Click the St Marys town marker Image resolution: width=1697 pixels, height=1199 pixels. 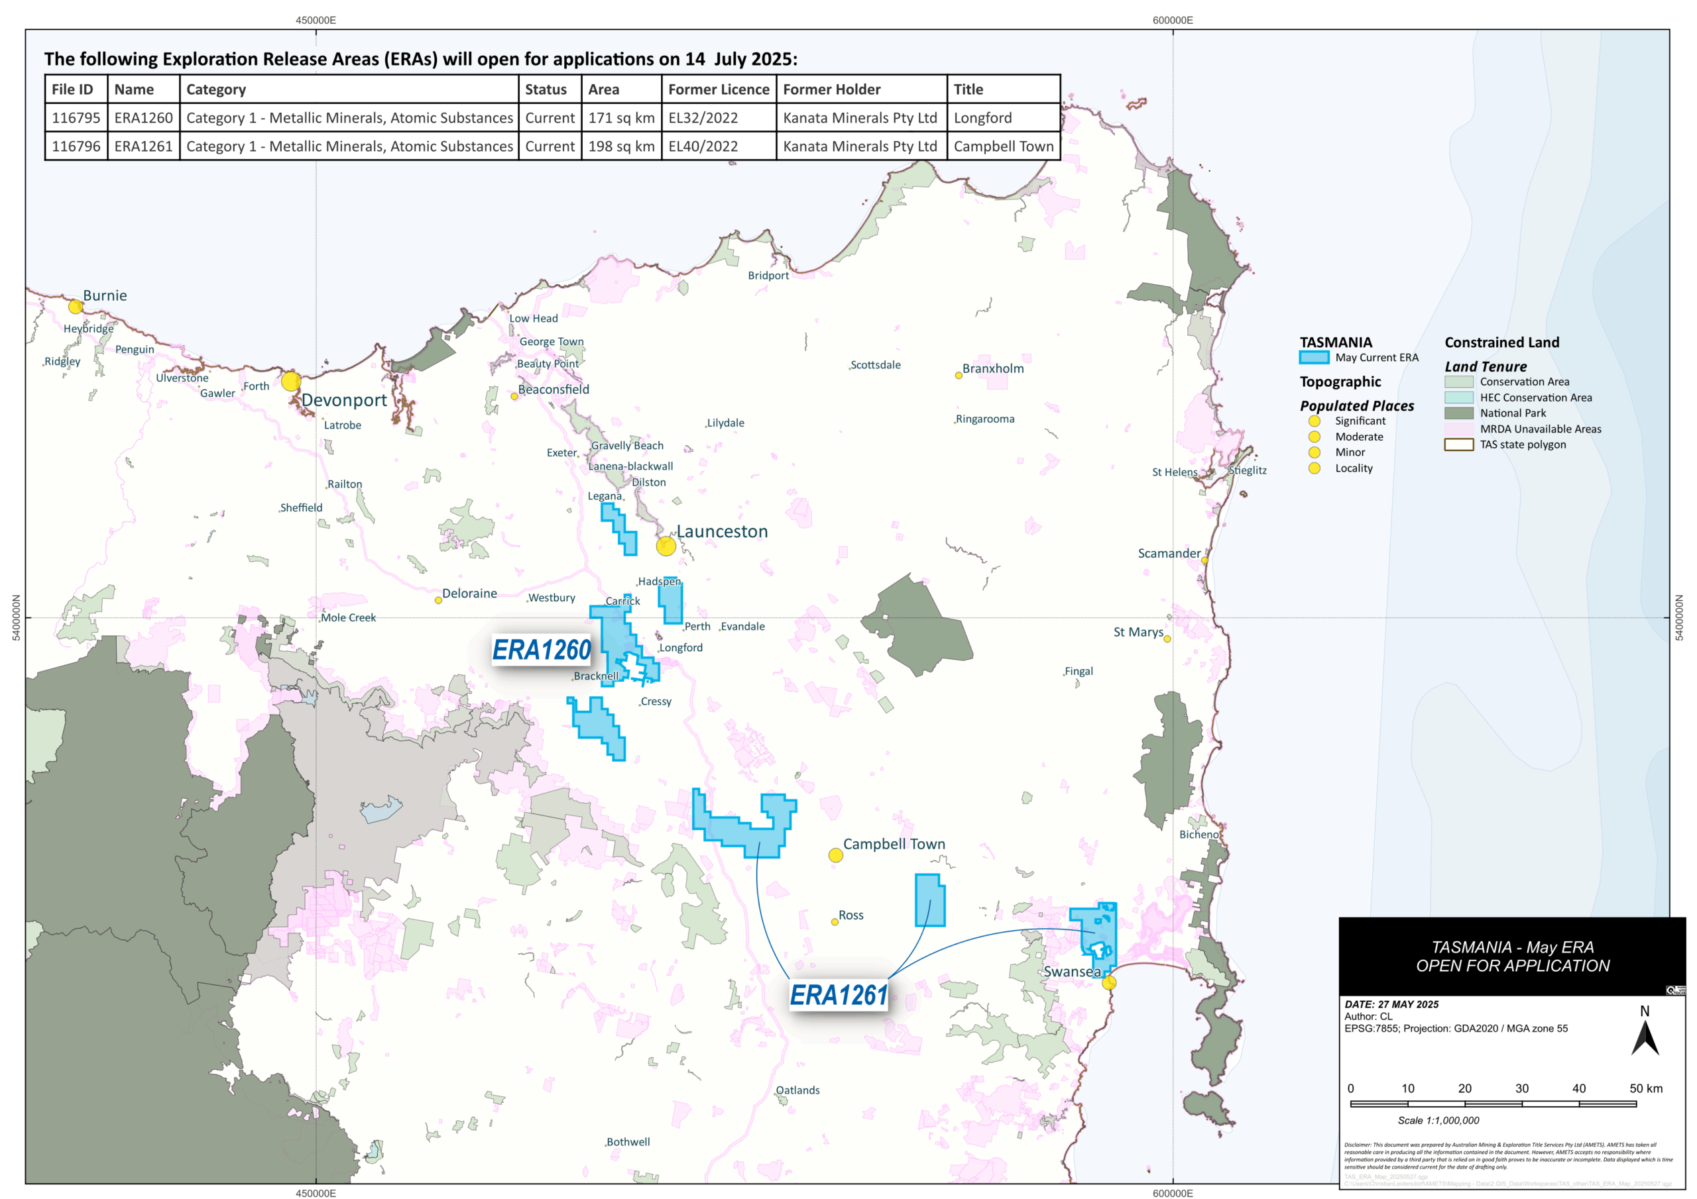(x=1167, y=639)
